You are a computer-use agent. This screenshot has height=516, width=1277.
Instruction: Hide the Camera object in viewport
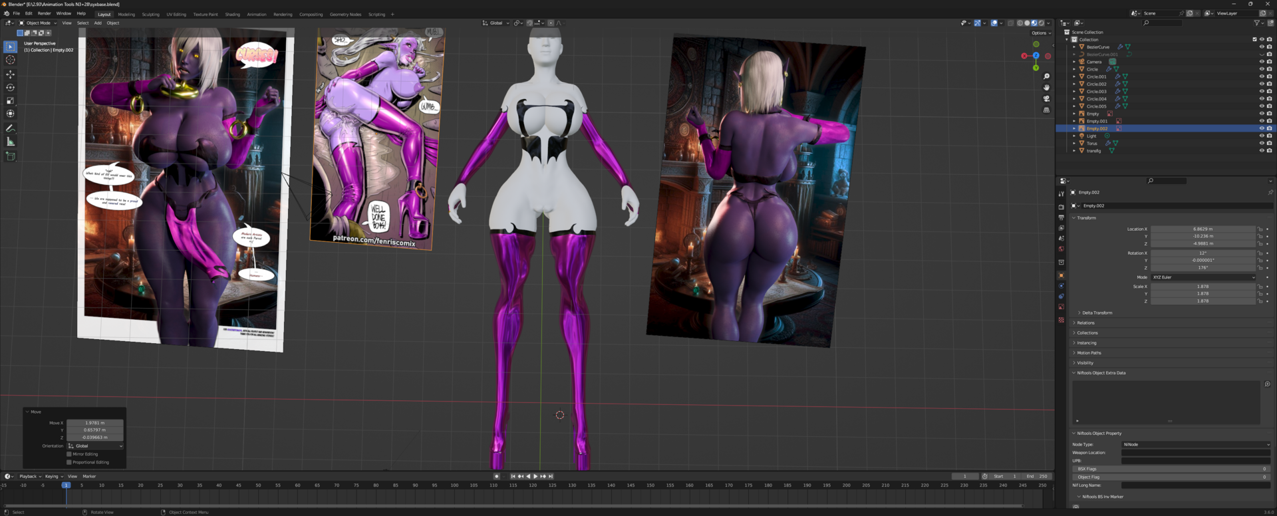point(1262,62)
